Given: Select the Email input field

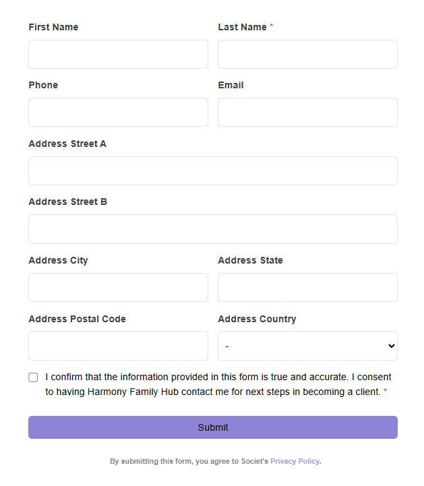Looking at the screenshot, I should (x=307, y=112).
